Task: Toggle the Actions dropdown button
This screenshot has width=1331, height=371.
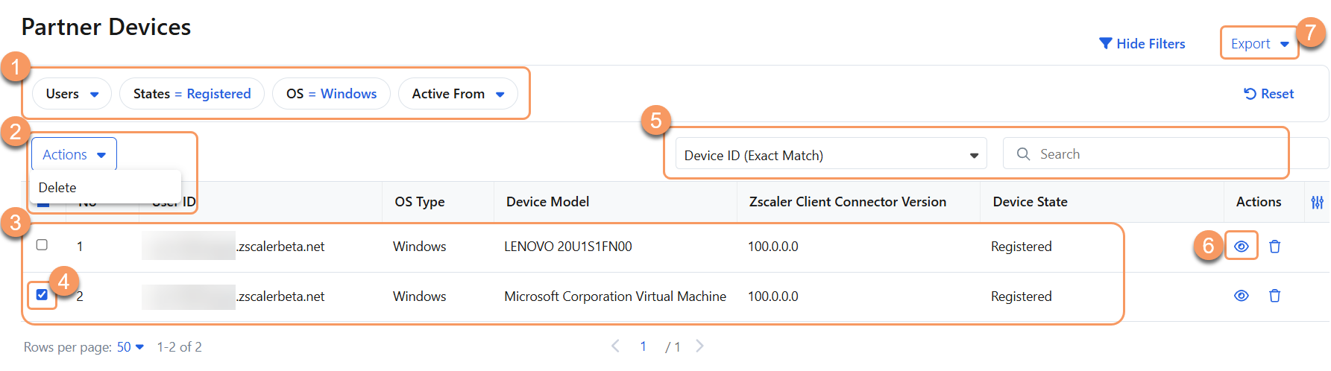Action: point(74,154)
